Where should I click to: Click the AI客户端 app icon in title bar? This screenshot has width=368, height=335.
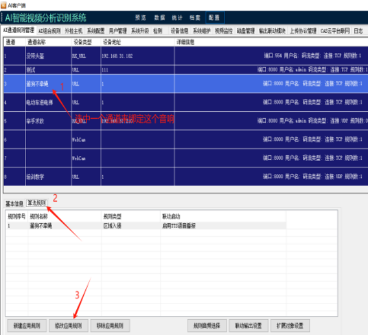tap(3, 5)
